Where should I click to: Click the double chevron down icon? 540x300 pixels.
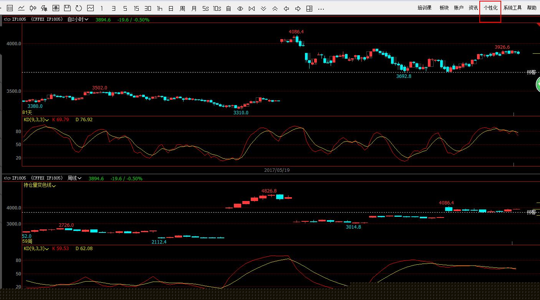(263, 8)
